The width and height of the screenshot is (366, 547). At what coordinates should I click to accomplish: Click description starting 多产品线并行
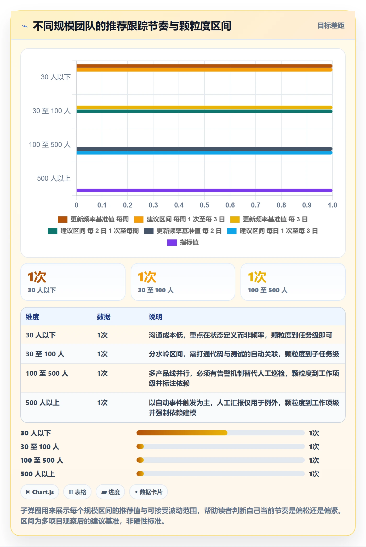click(244, 378)
